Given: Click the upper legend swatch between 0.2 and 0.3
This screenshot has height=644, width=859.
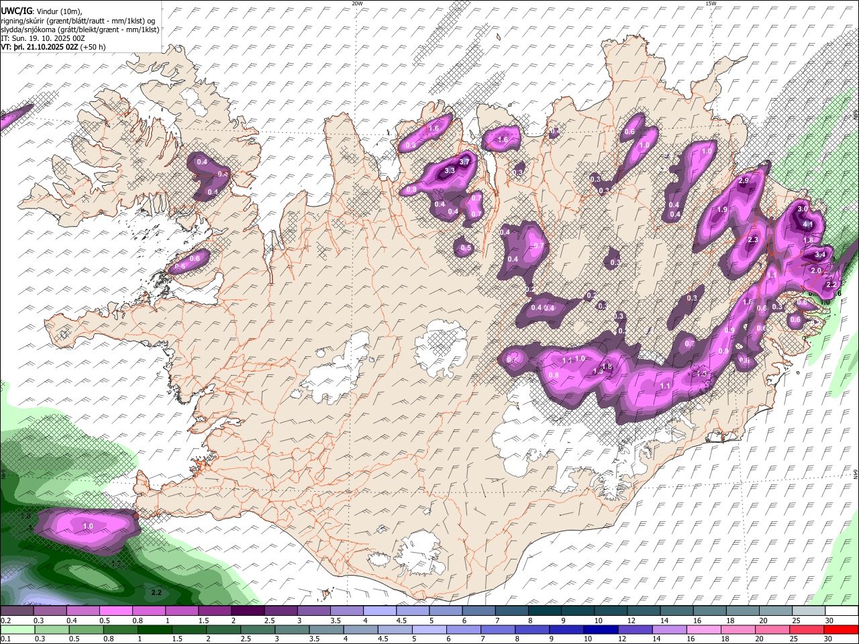Looking at the screenshot, I should pos(17,611).
